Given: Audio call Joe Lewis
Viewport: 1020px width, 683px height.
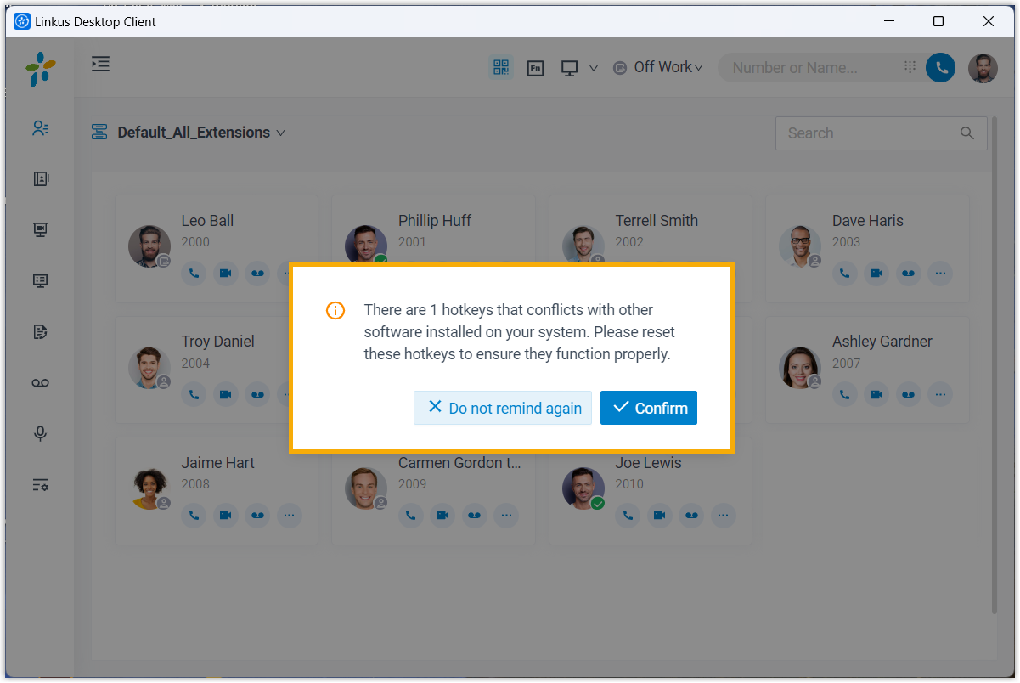Looking at the screenshot, I should pos(628,516).
